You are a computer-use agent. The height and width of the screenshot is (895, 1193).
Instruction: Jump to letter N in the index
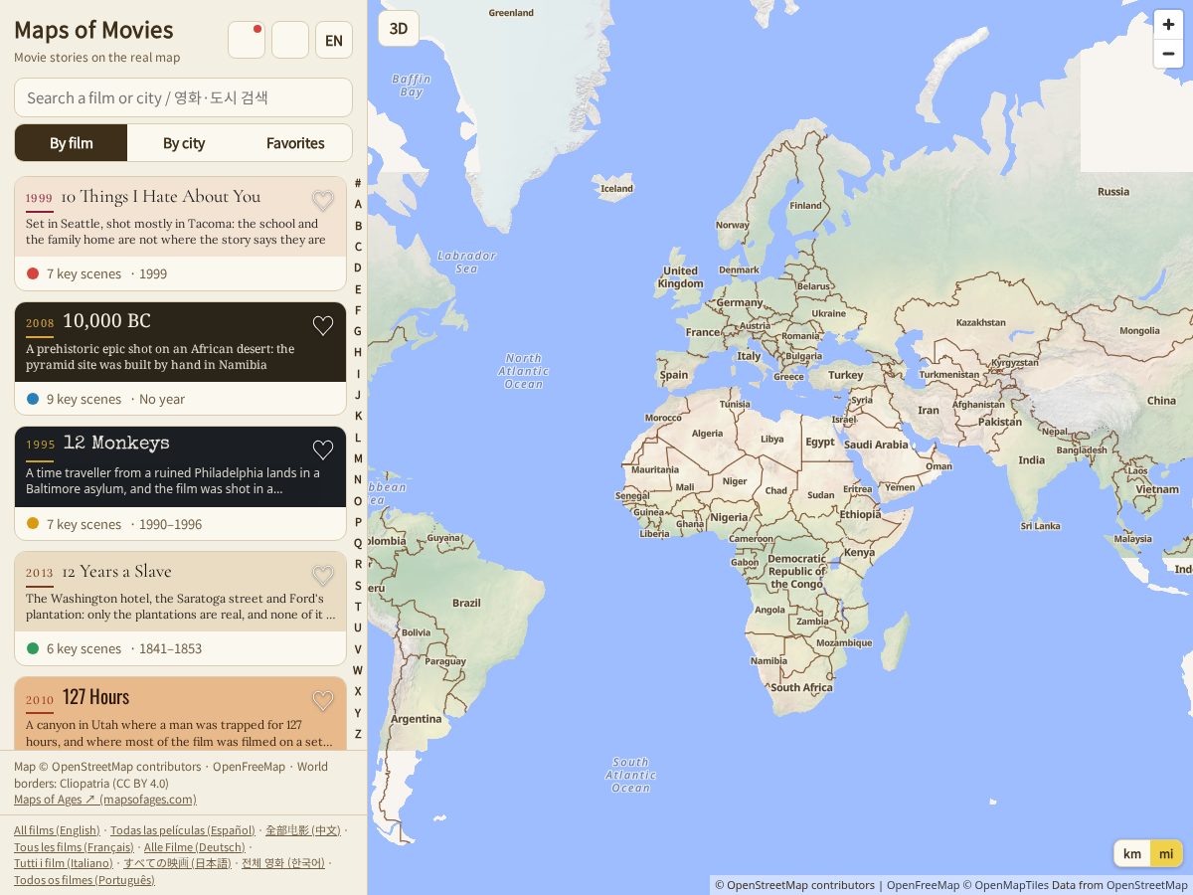click(358, 479)
